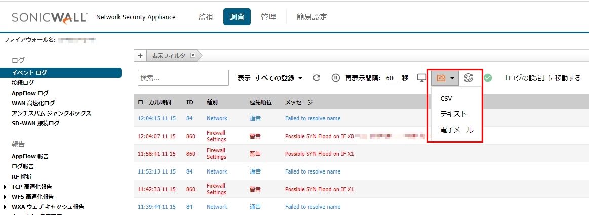Expand the WXA ウェブ キャッシュ報告 item
589x215 pixels.
(6, 207)
